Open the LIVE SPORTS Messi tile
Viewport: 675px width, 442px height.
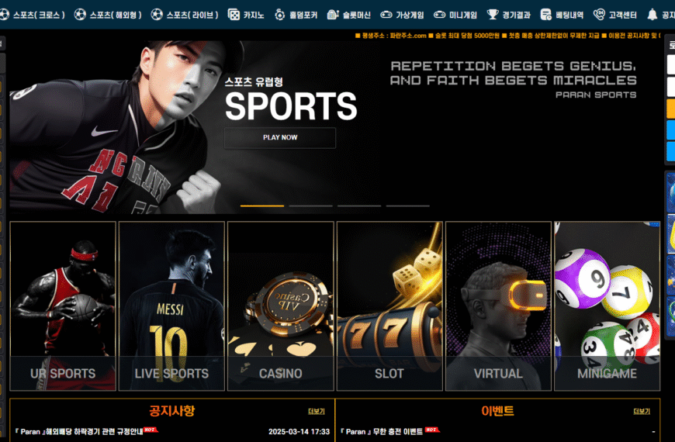coord(171,306)
